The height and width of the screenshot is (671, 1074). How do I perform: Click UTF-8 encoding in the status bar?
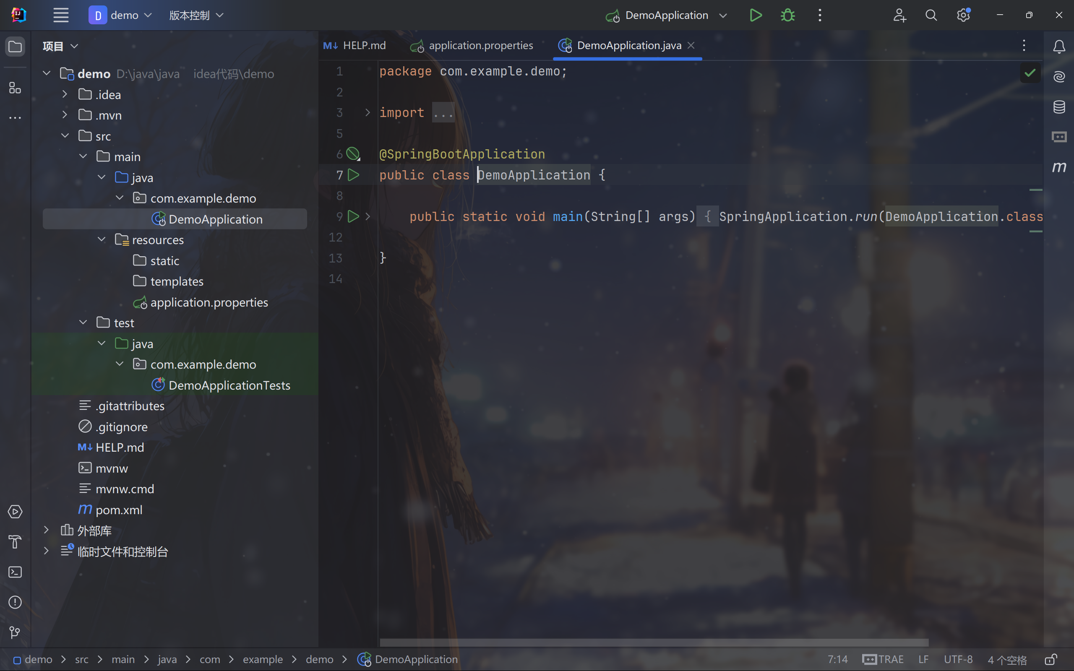(958, 659)
